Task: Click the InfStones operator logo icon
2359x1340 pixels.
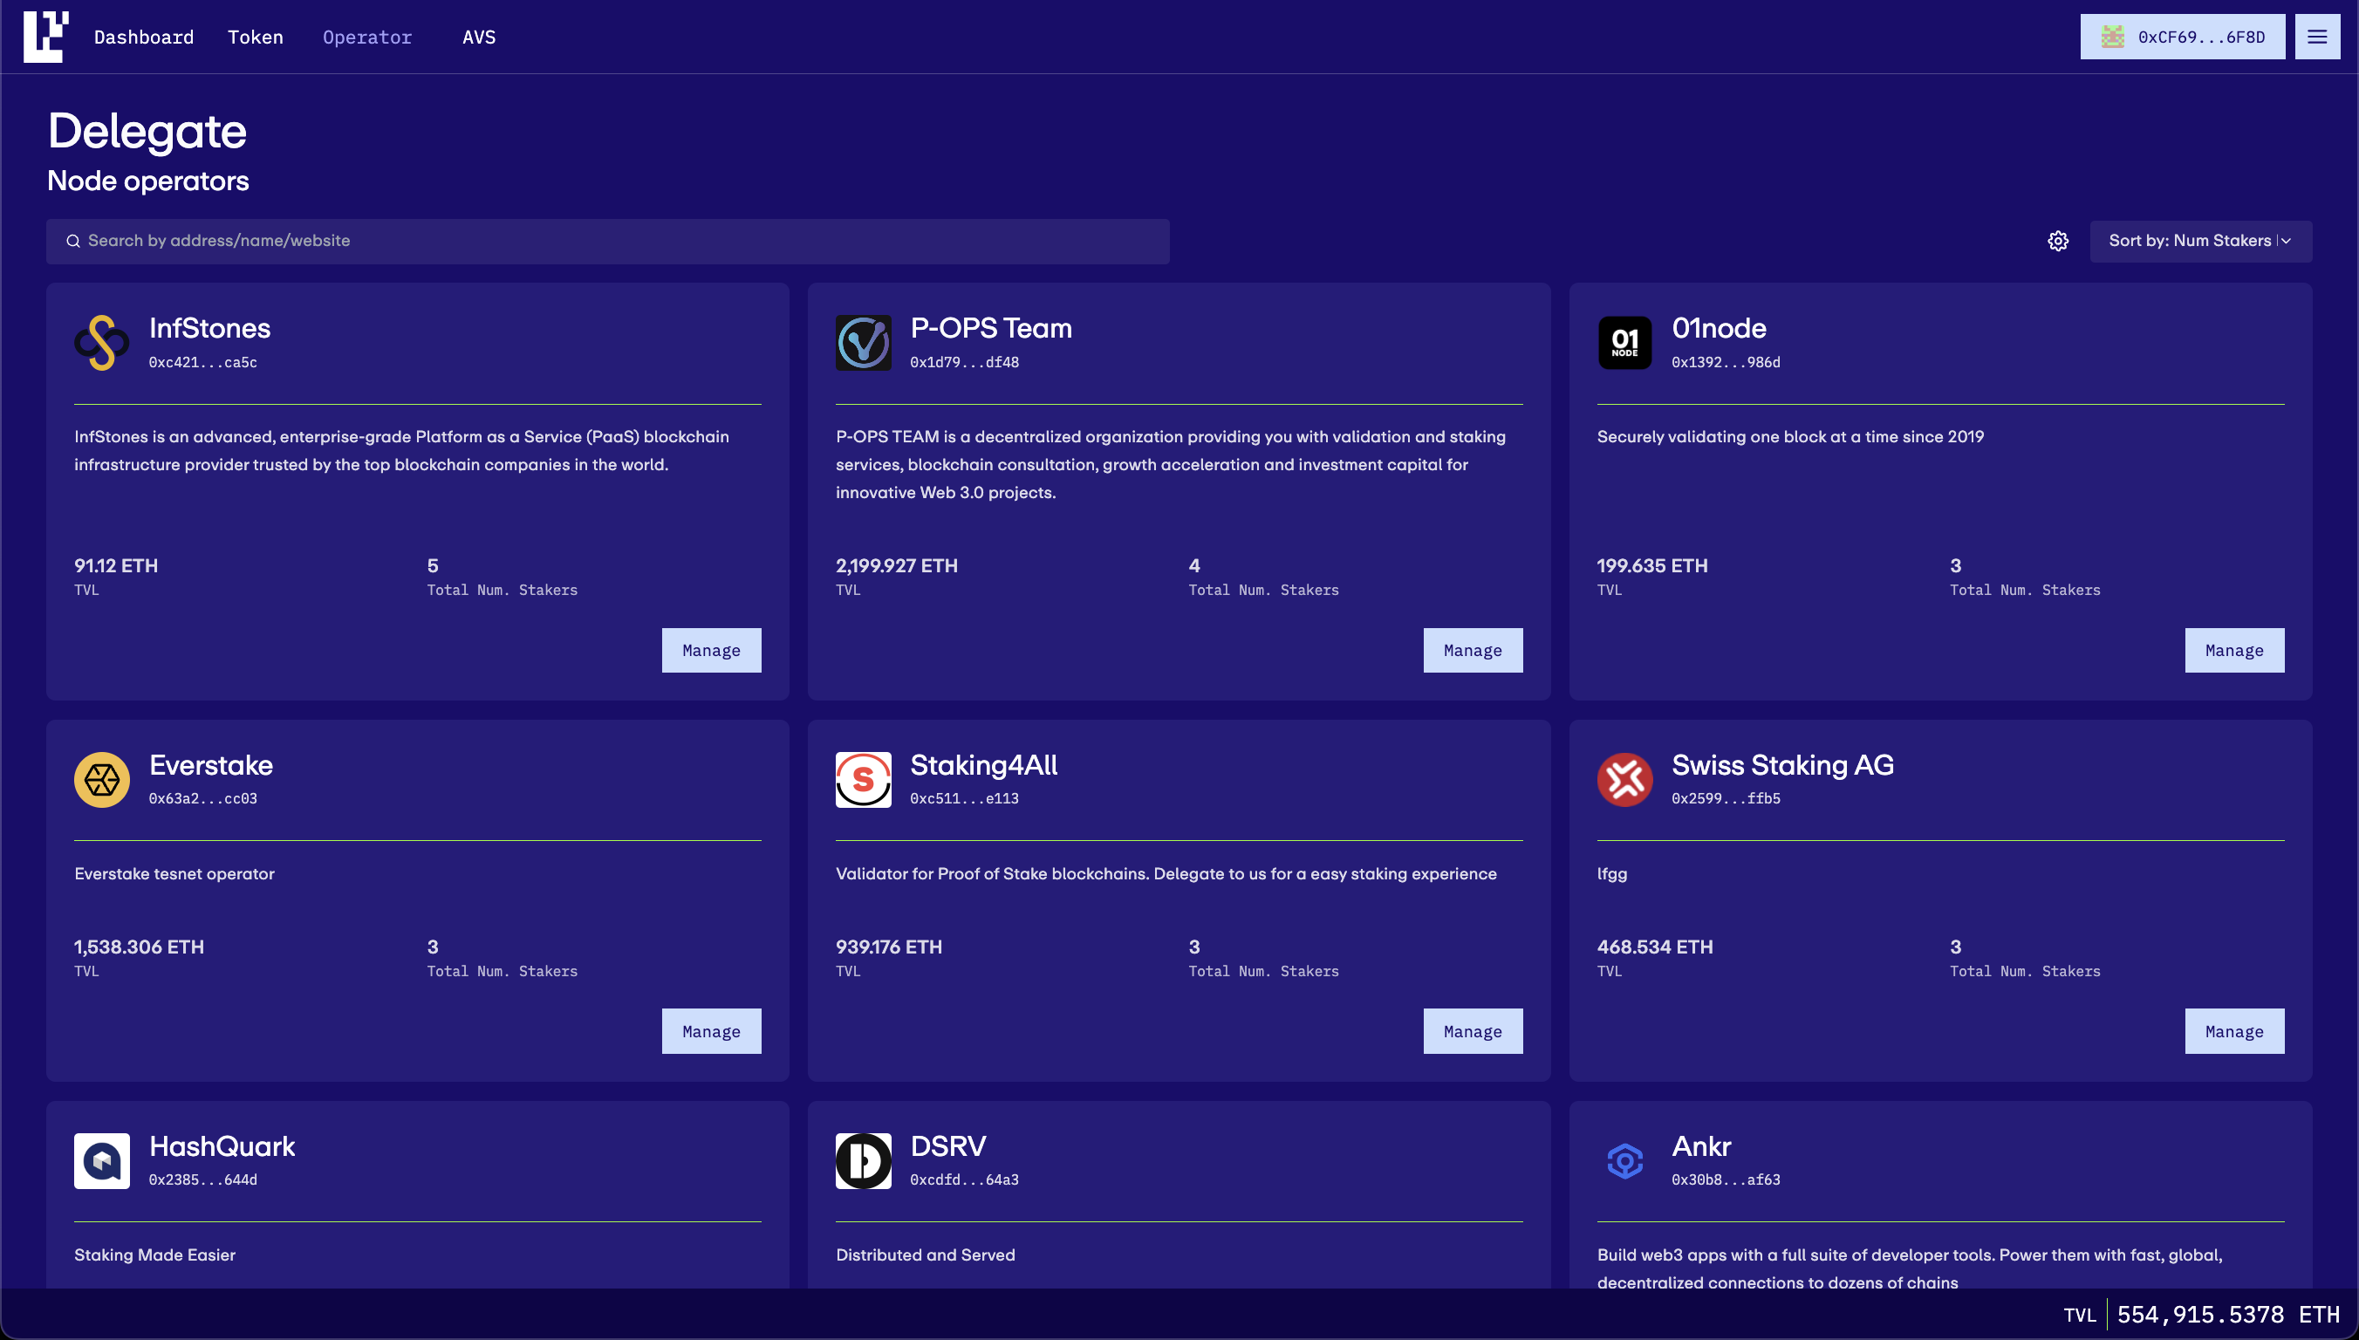Action: [x=101, y=342]
